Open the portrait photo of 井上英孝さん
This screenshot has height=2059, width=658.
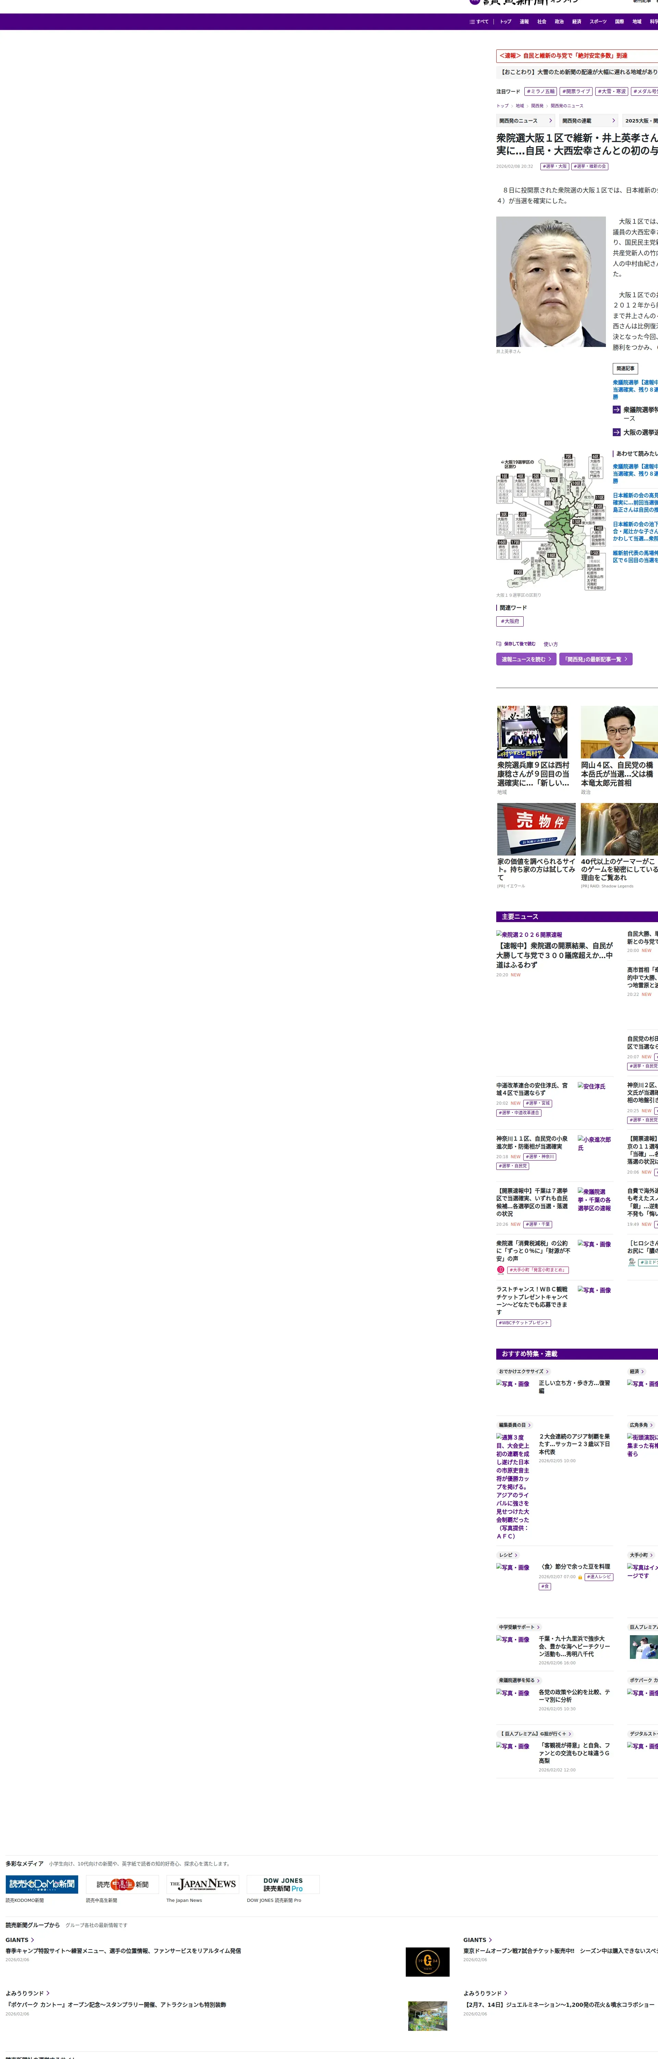(551, 281)
